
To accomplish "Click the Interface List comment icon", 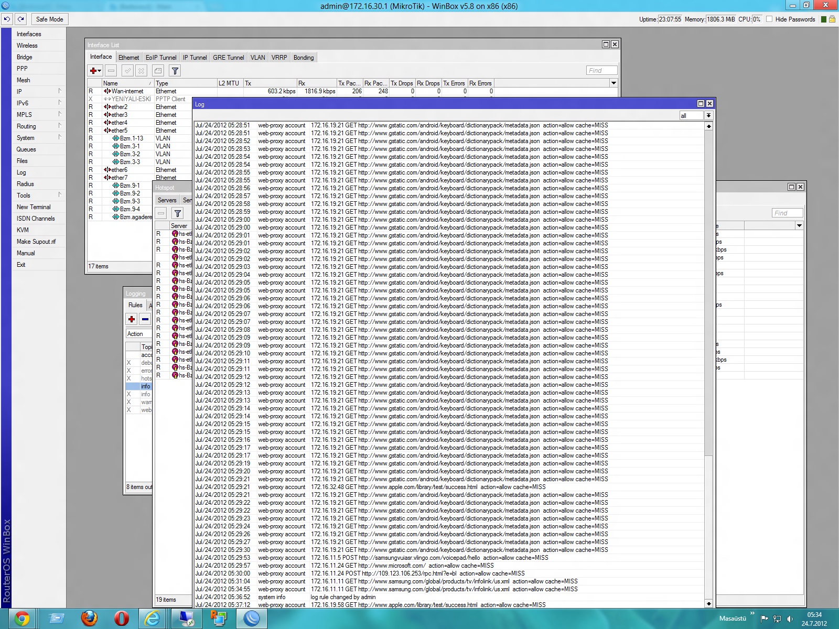I will click(x=158, y=70).
